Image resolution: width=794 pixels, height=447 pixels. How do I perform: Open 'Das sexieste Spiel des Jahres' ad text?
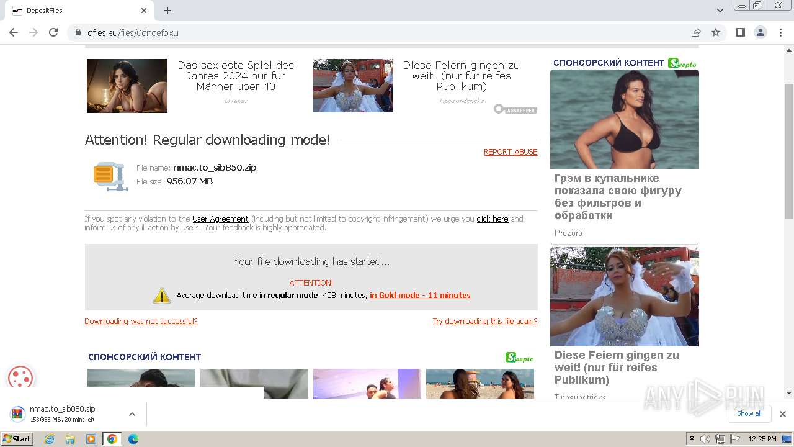[236, 76]
